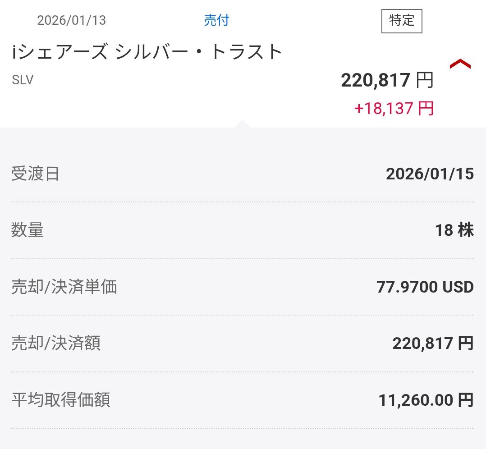The width and height of the screenshot is (486, 449).
Task: Tap the average cost 11,260.00 円
Action: [426, 400]
